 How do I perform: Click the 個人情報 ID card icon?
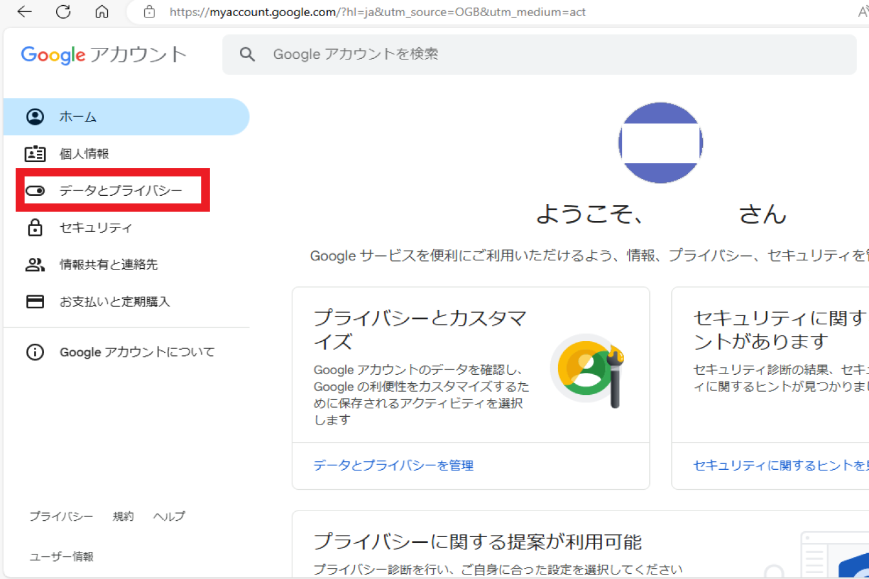tap(35, 154)
